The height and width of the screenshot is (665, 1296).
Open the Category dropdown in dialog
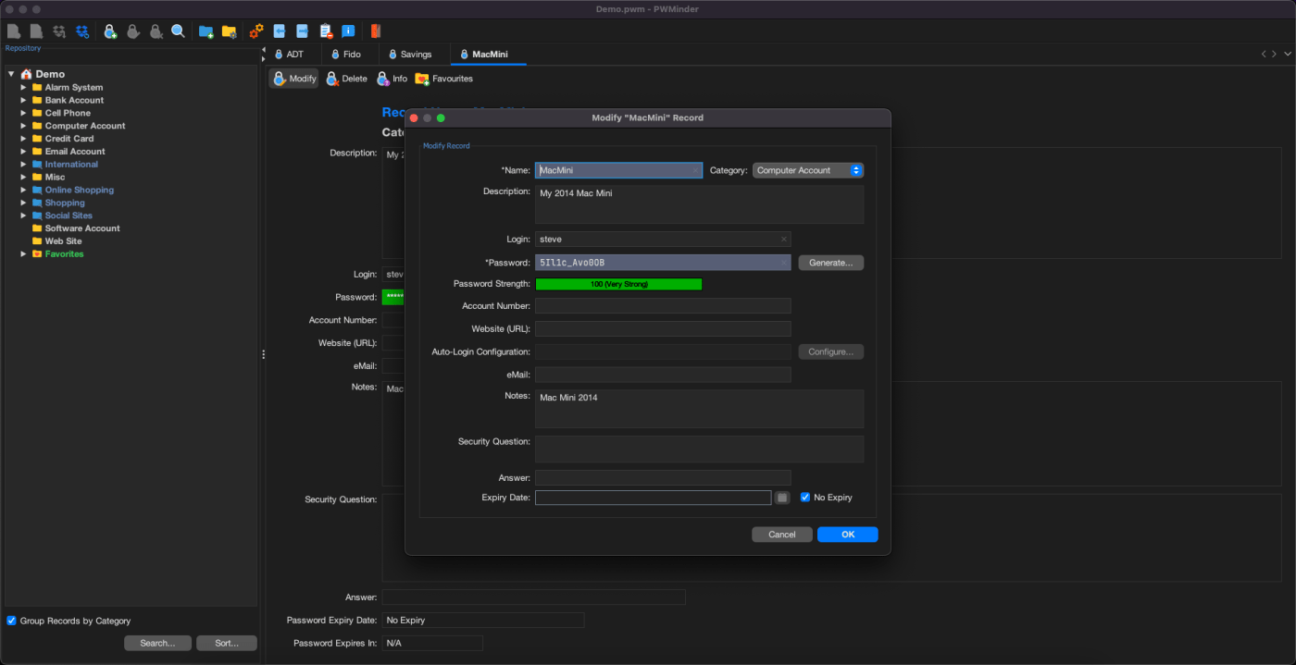(808, 170)
